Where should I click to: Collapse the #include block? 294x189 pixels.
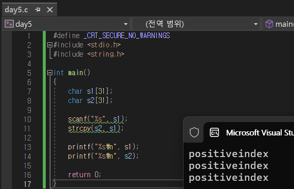(x=50, y=45)
